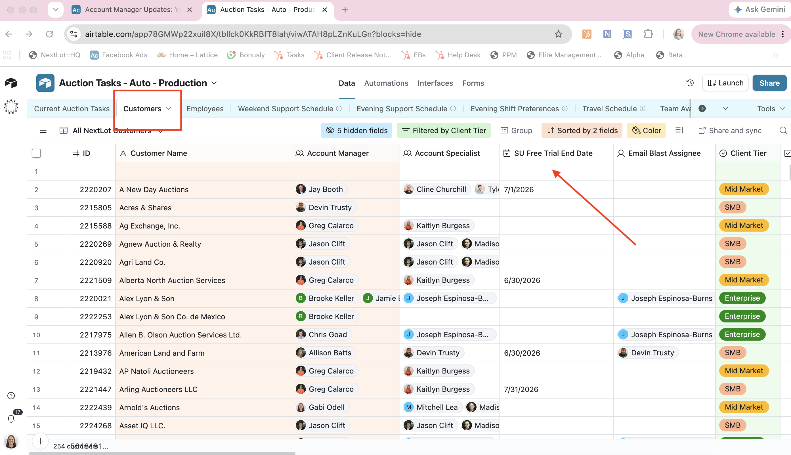
Task: Click Agnew Auction & Realty customer name
Action: 160,244
